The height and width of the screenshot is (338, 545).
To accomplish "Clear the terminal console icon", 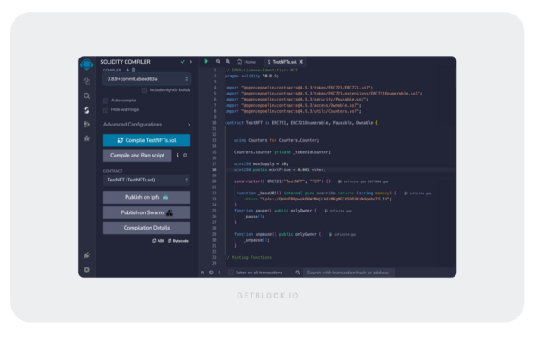I will coord(211,273).
